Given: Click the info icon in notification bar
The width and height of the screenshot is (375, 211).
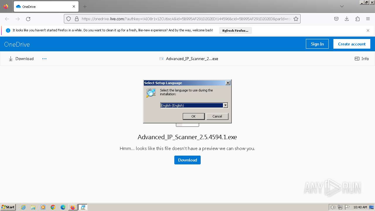Looking at the screenshot, I should pyautogui.click(x=8, y=30).
